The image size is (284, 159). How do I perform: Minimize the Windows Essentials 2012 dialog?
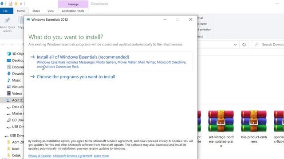pos(165,19)
